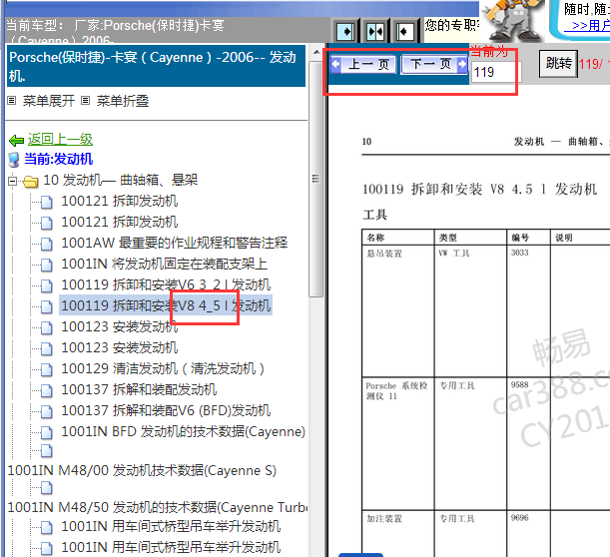The height and width of the screenshot is (557, 610).
Task: Select 100119 拆卸和安装V8 4_5 l 发动机
Action: click(x=166, y=305)
